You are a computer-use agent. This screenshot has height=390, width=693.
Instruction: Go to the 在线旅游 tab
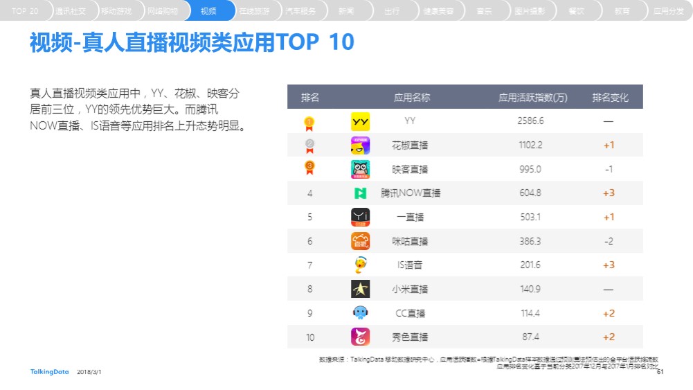(x=254, y=10)
